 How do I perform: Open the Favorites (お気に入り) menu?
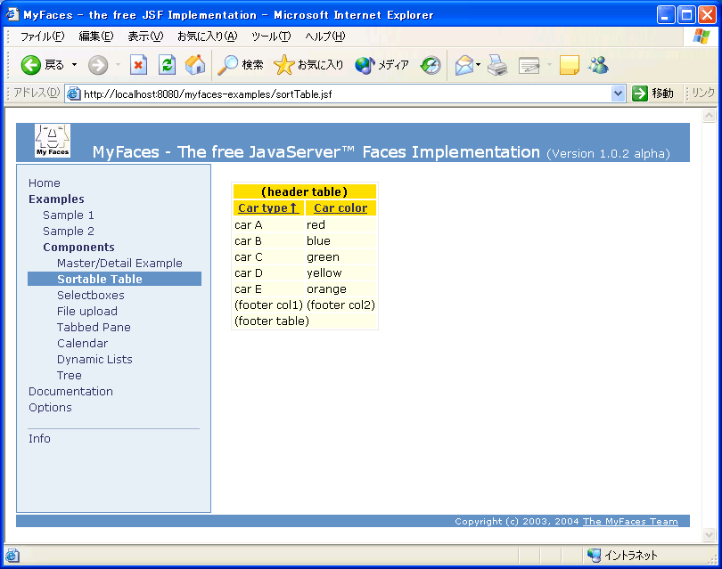coord(207,37)
